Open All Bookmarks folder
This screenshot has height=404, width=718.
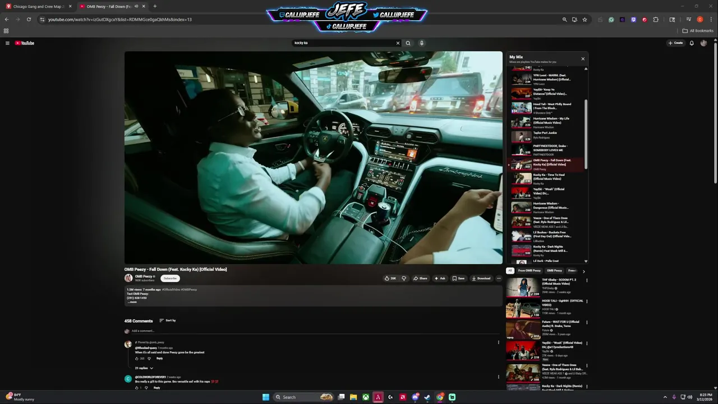(x=698, y=31)
